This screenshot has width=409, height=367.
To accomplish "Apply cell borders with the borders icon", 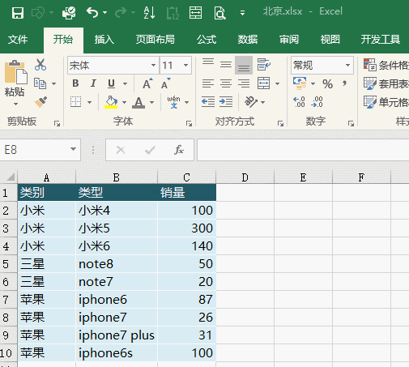I will click(x=76, y=102).
